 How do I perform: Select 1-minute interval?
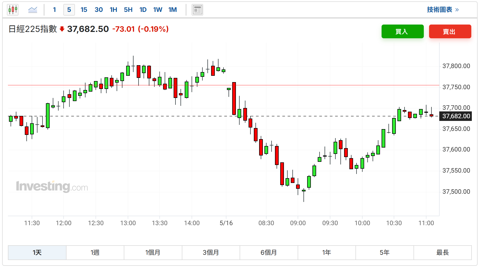coord(54,10)
